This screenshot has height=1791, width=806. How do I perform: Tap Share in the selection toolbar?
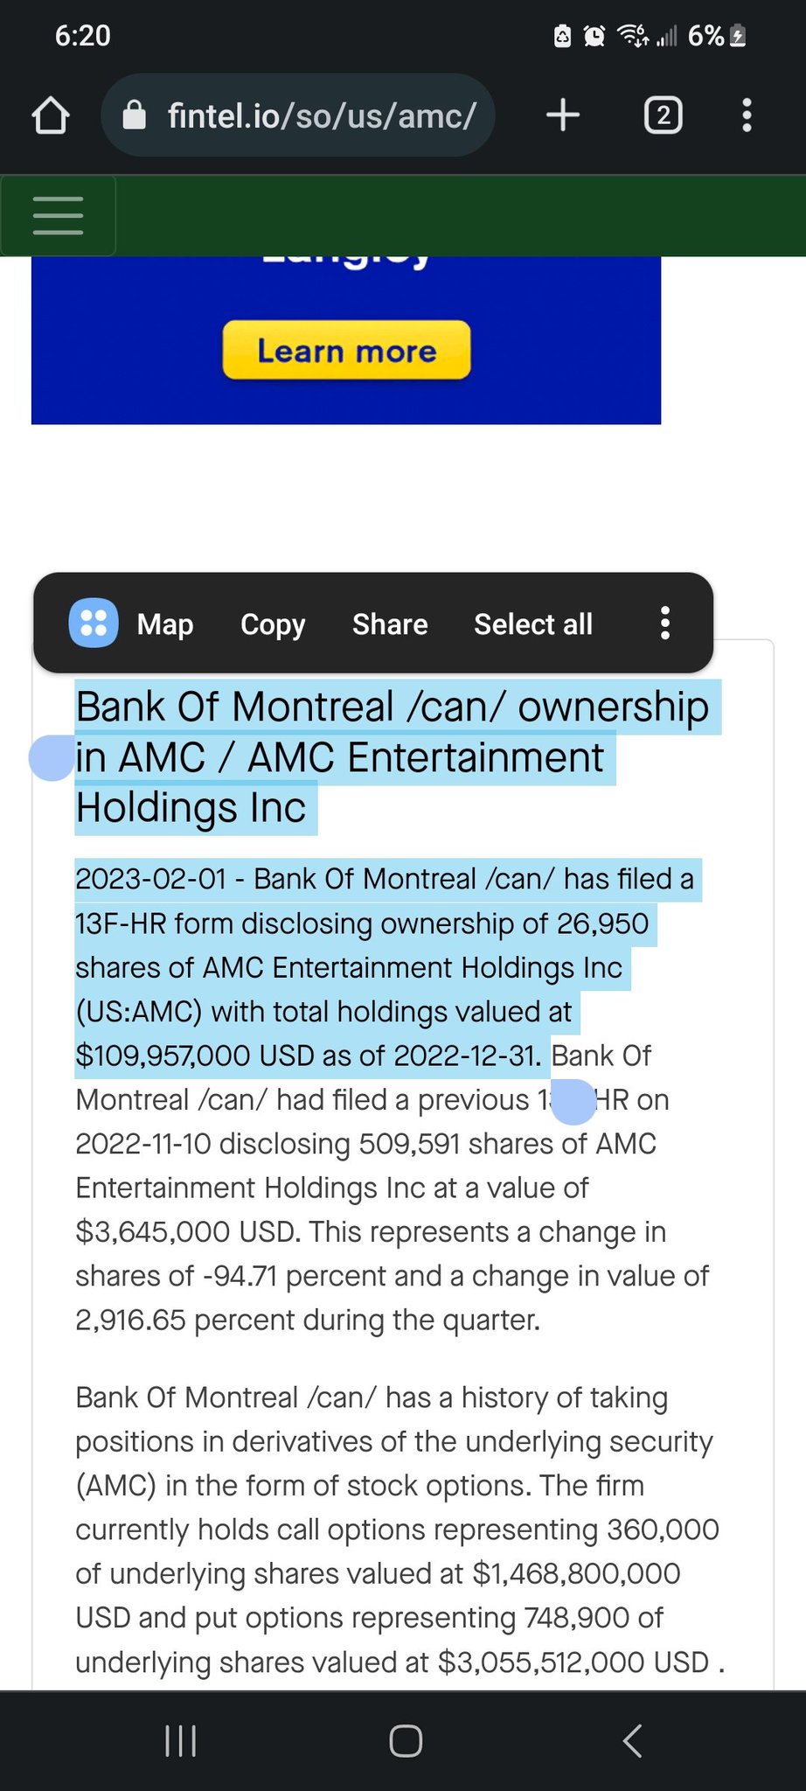click(390, 624)
